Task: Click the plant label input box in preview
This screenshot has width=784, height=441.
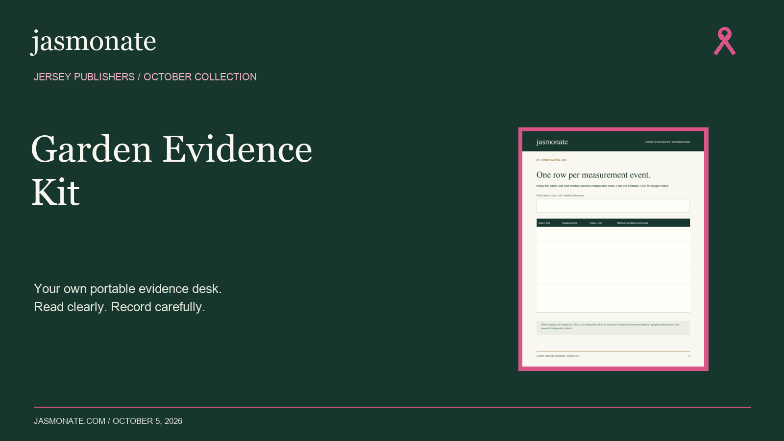Action: click(x=613, y=206)
